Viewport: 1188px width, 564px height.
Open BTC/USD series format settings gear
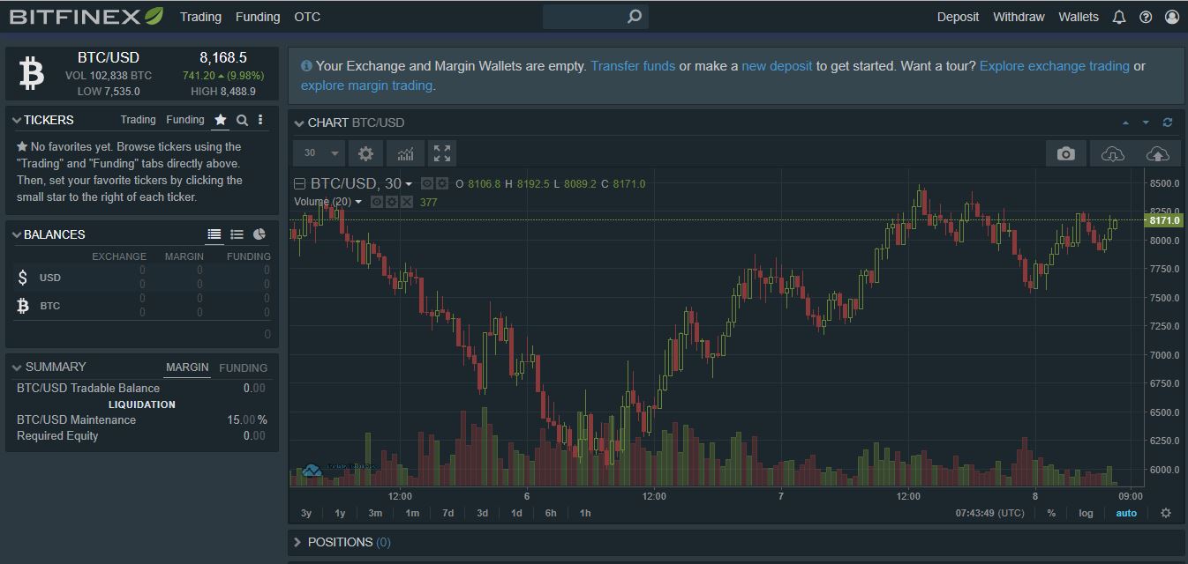click(x=442, y=183)
